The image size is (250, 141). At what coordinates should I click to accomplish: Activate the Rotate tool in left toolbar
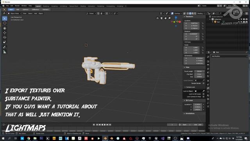5,38
